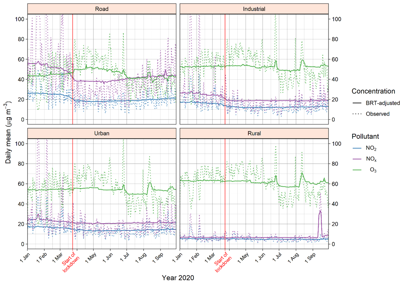Select the Industrial panel header
The image size is (407, 285).
click(254, 9)
